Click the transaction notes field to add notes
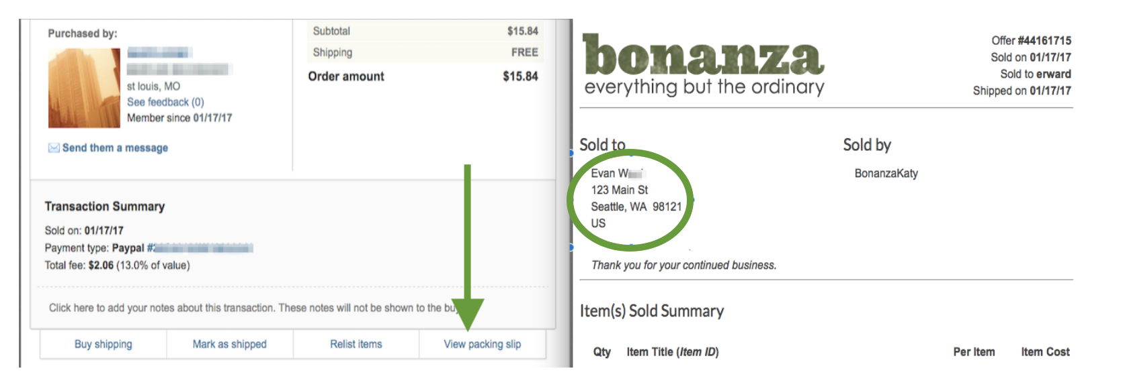 pos(293,308)
